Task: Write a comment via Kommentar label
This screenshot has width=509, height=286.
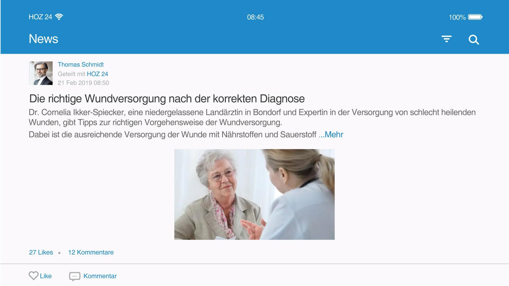Action: [x=100, y=276]
